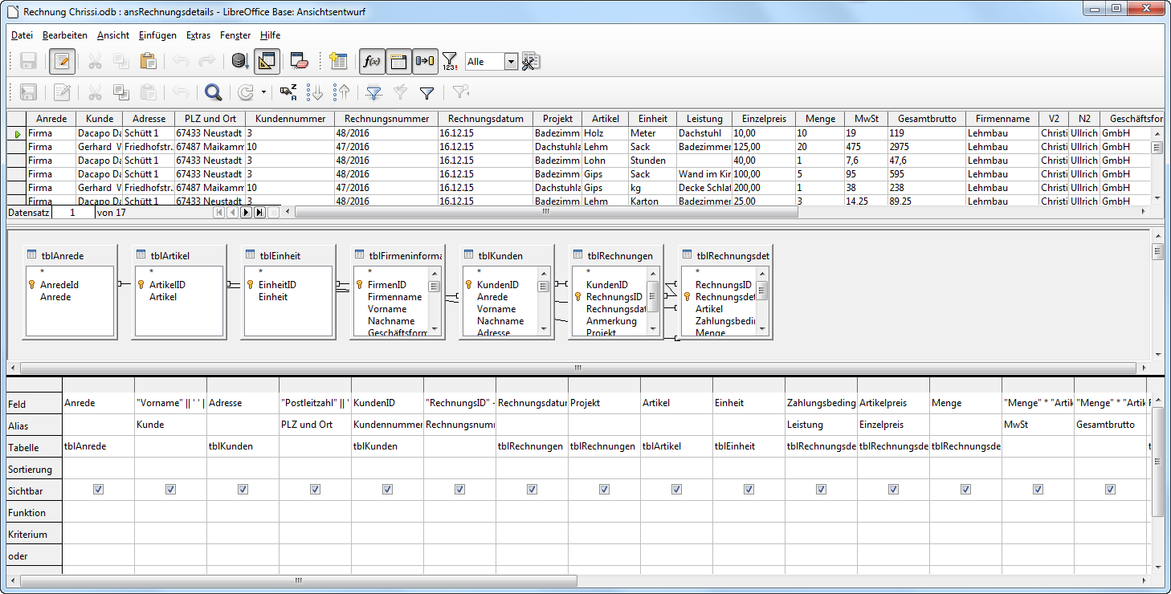Toggle Sichtbar checkbox under Menge field
Screen dimensions: 1171x594
[x=965, y=490]
